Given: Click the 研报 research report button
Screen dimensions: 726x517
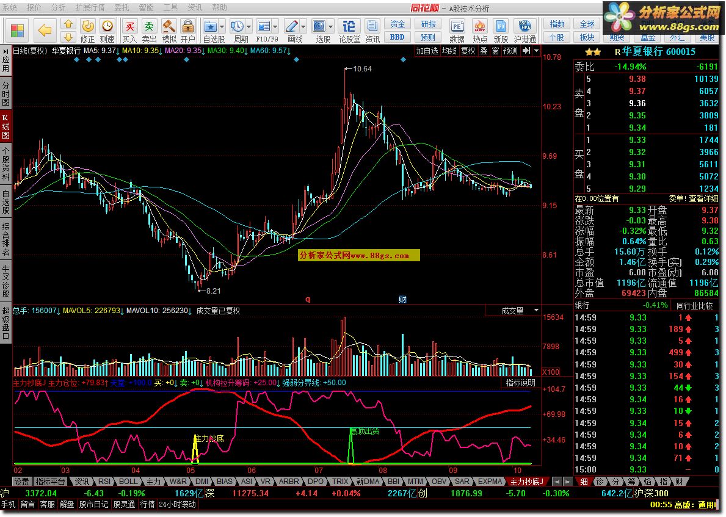Looking at the screenshot, I should pyautogui.click(x=428, y=24).
